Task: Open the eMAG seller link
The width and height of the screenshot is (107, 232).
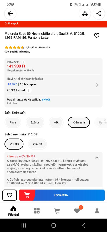Action: (46, 99)
